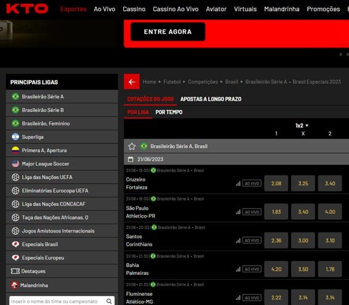Open Virtuais in top navigation
The image size is (349, 305).
coord(245,9)
